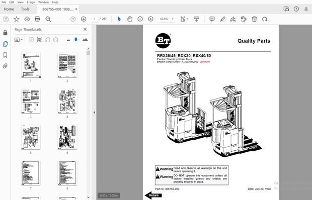Image resolution: width=312 pixels, height=200 pixels.
Task: Delete page with trash toolbar icon
Action: coord(254,19)
